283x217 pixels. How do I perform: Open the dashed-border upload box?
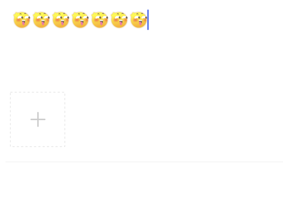[x=38, y=119]
